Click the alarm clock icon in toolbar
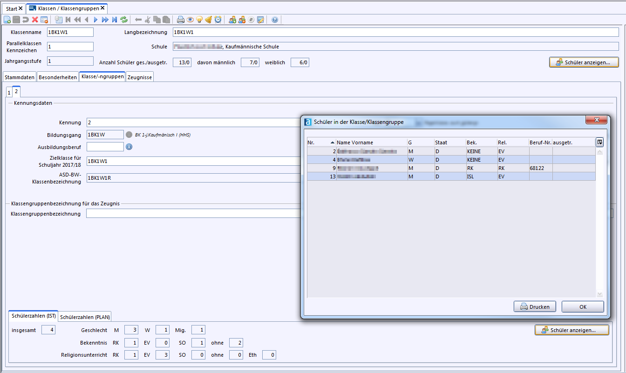Screen dimensions: 626x373 (x=218, y=20)
